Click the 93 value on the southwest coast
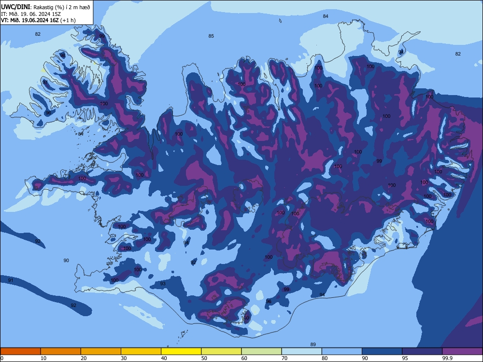The height and width of the screenshot is (362, 483). click(163, 283)
